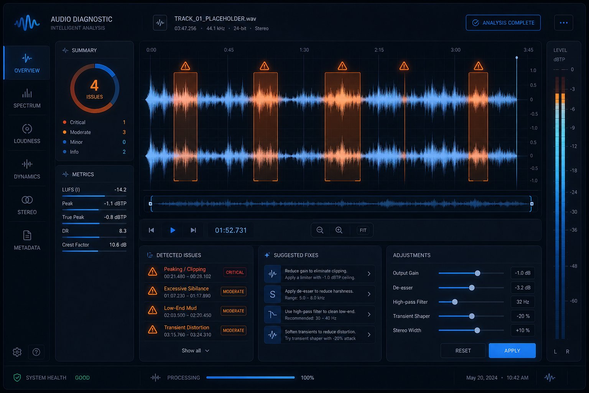Skip to next track marker

[193, 230]
